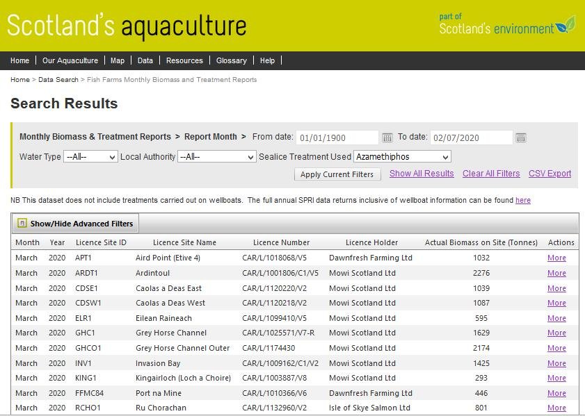Viewport: 585px width, 416px height.
Task: Sort by Actual Biomass on Site column header
Action: 481,242
